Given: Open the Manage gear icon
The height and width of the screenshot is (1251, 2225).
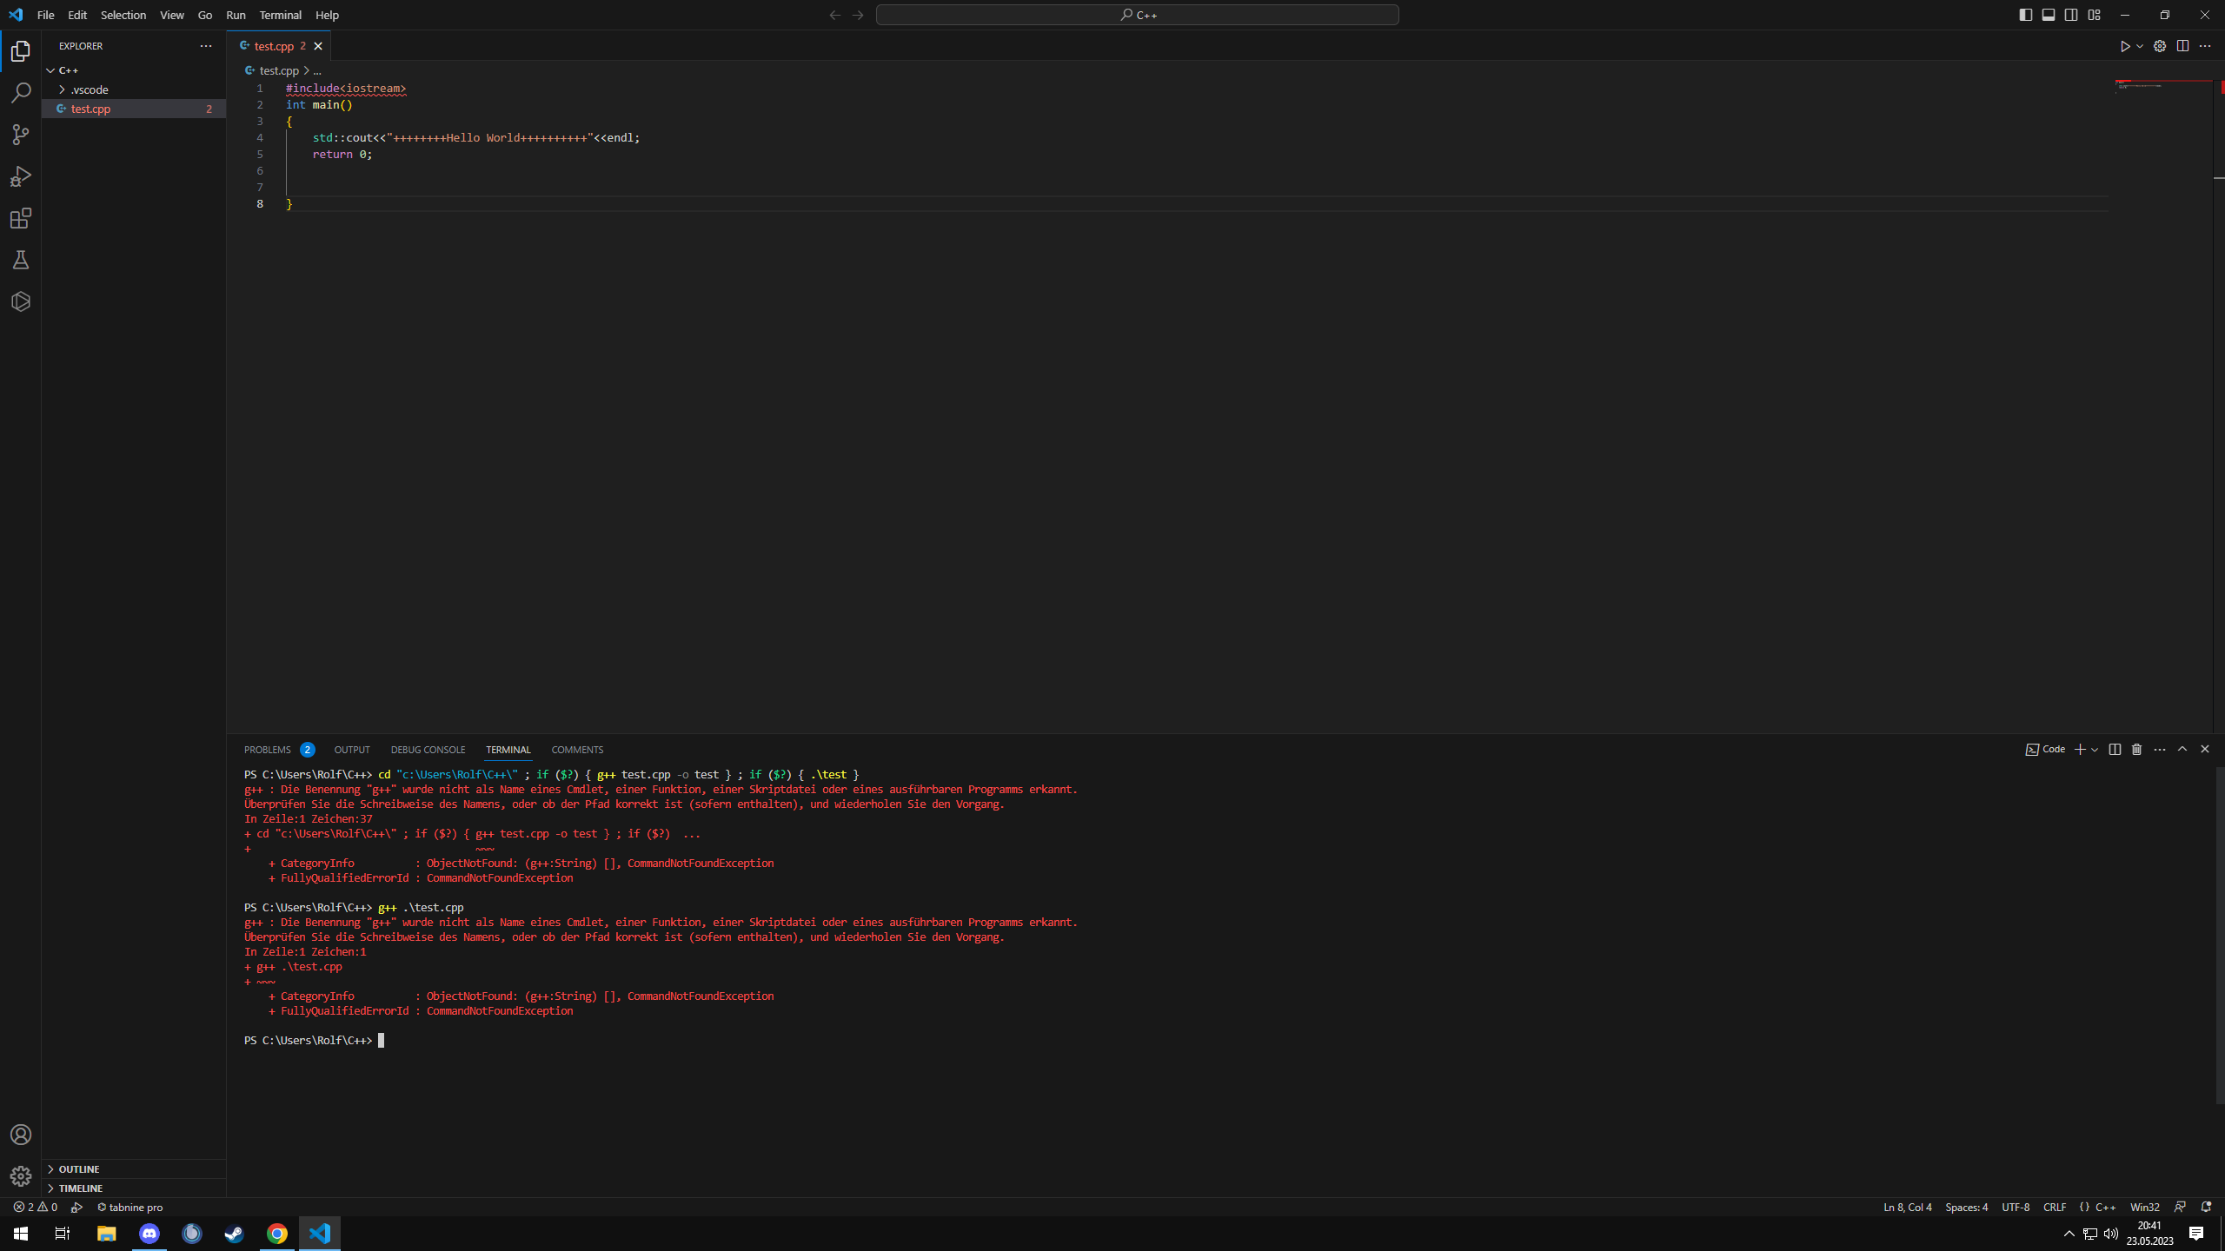Looking at the screenshot, I should tap(21, 1176).
